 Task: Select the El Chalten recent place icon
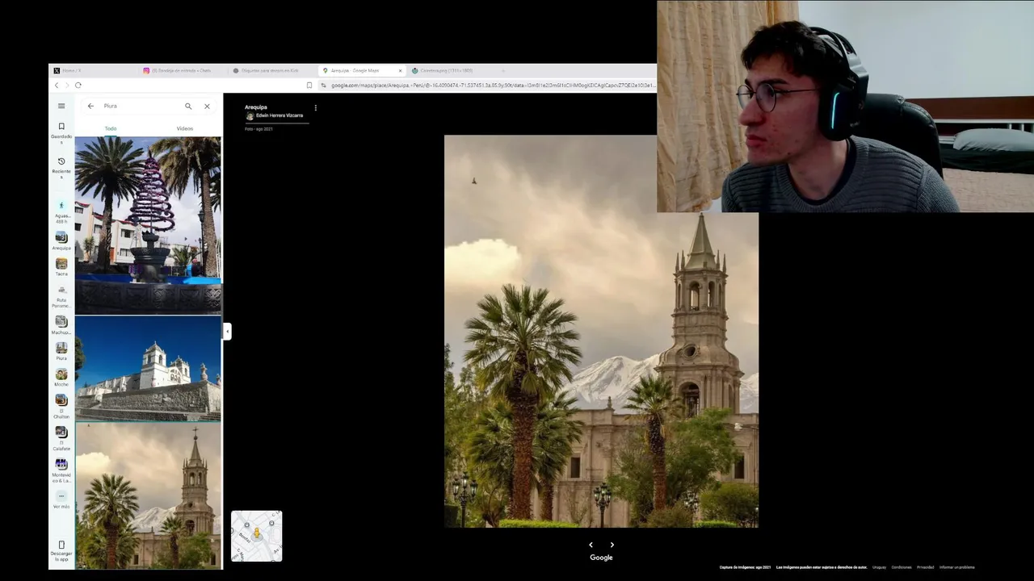pyautogui.click(x=61, y=399)
